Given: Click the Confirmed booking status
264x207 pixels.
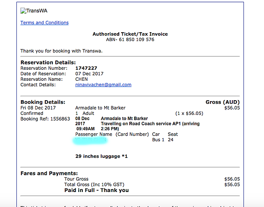Looking at the screenshot, I should coord(32,113).
